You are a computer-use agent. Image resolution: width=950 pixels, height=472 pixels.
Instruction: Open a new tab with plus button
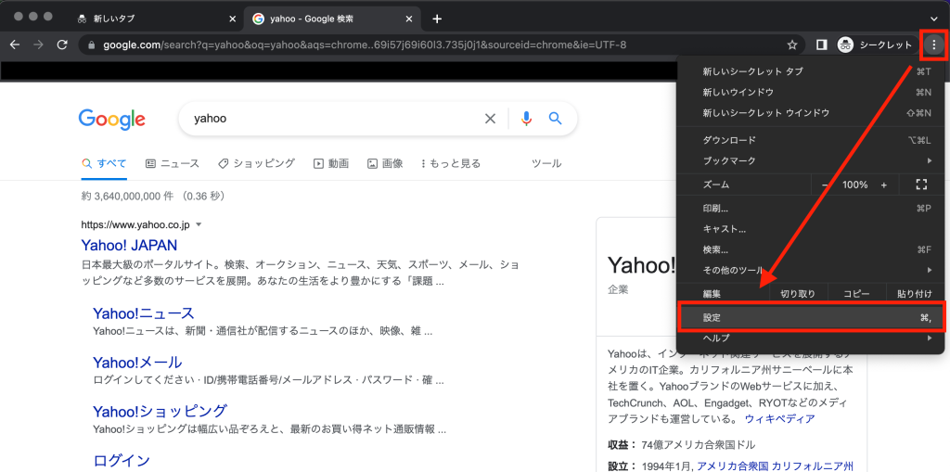[437, 19]
